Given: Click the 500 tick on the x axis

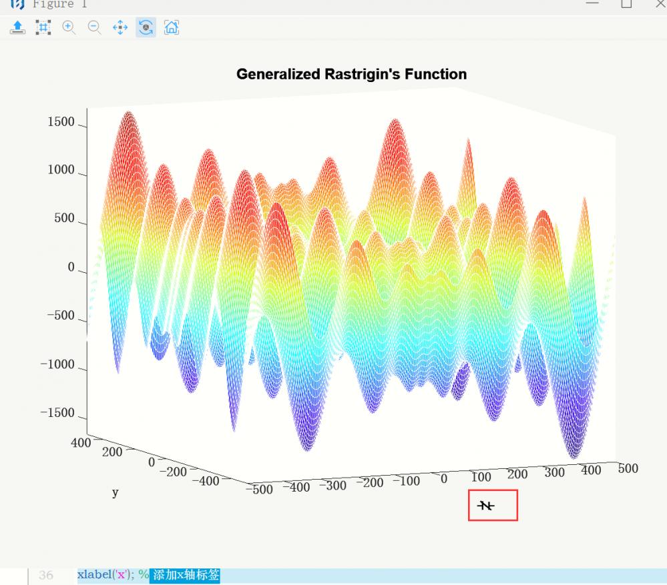Looking at the screenshot, I should tap(628, 468).
